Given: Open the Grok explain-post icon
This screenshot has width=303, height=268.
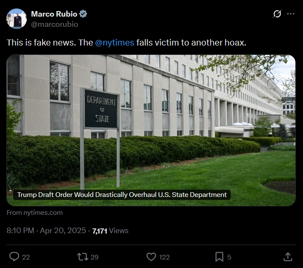Looking at the screenshot, I should pyautogui.click(x=277, y=14).
